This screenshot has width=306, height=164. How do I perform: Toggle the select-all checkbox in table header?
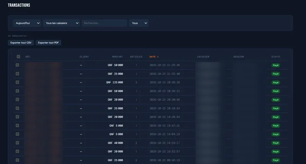[18, 56]
